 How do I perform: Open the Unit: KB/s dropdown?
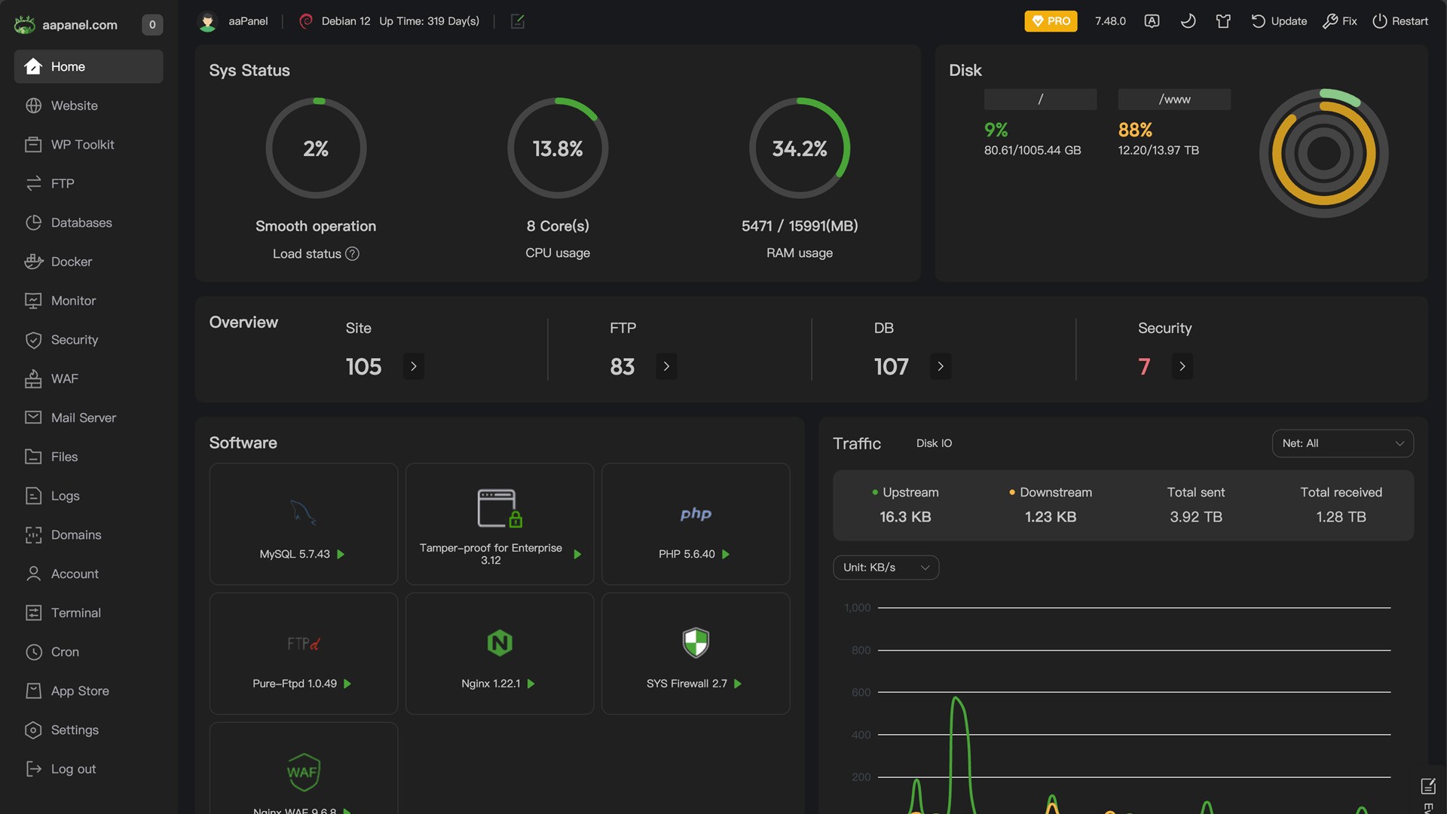point(886,568)
